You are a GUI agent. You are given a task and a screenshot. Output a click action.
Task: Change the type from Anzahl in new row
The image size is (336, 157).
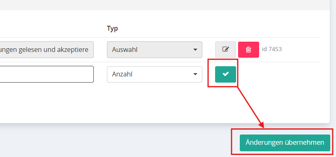[155, 74]
